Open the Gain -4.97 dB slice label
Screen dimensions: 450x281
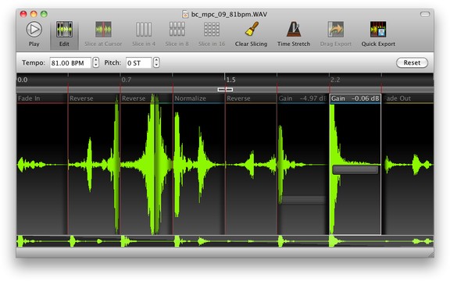(x=303, y=98)
